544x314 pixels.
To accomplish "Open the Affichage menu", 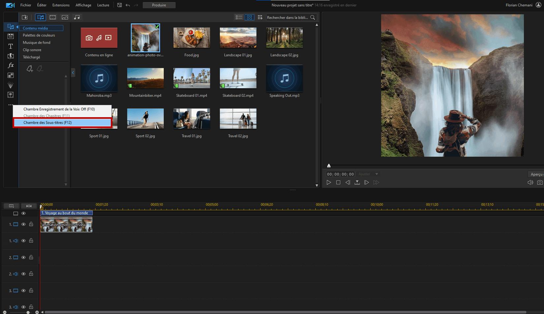I will pos(83,5).
